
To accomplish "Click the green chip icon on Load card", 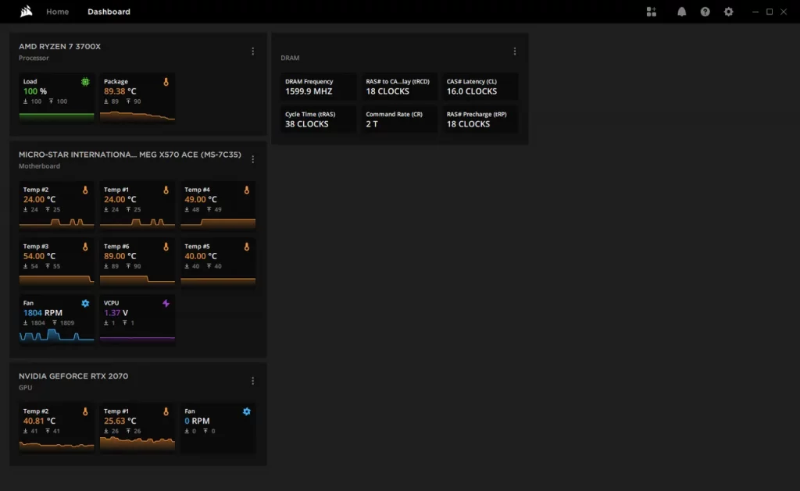I will [x=85, y=82].
